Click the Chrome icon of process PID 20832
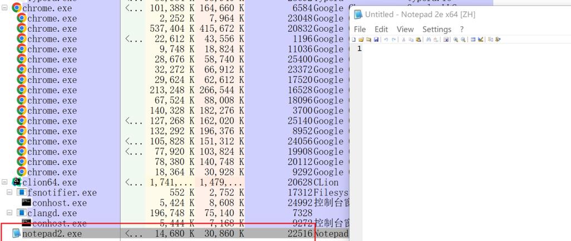The image size is (571, 241). click(x=22, y=28)
